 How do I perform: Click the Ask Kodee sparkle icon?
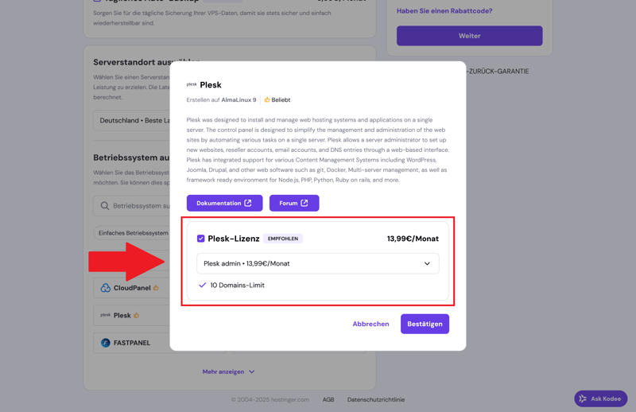[x=583, y=398]
